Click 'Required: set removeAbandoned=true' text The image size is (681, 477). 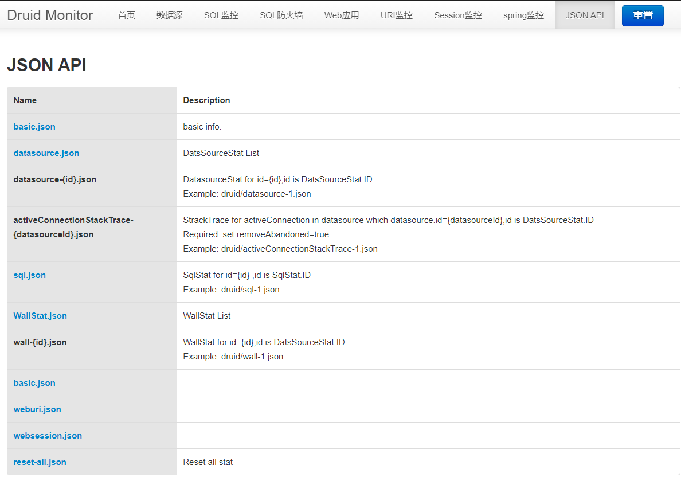[256, 234]
